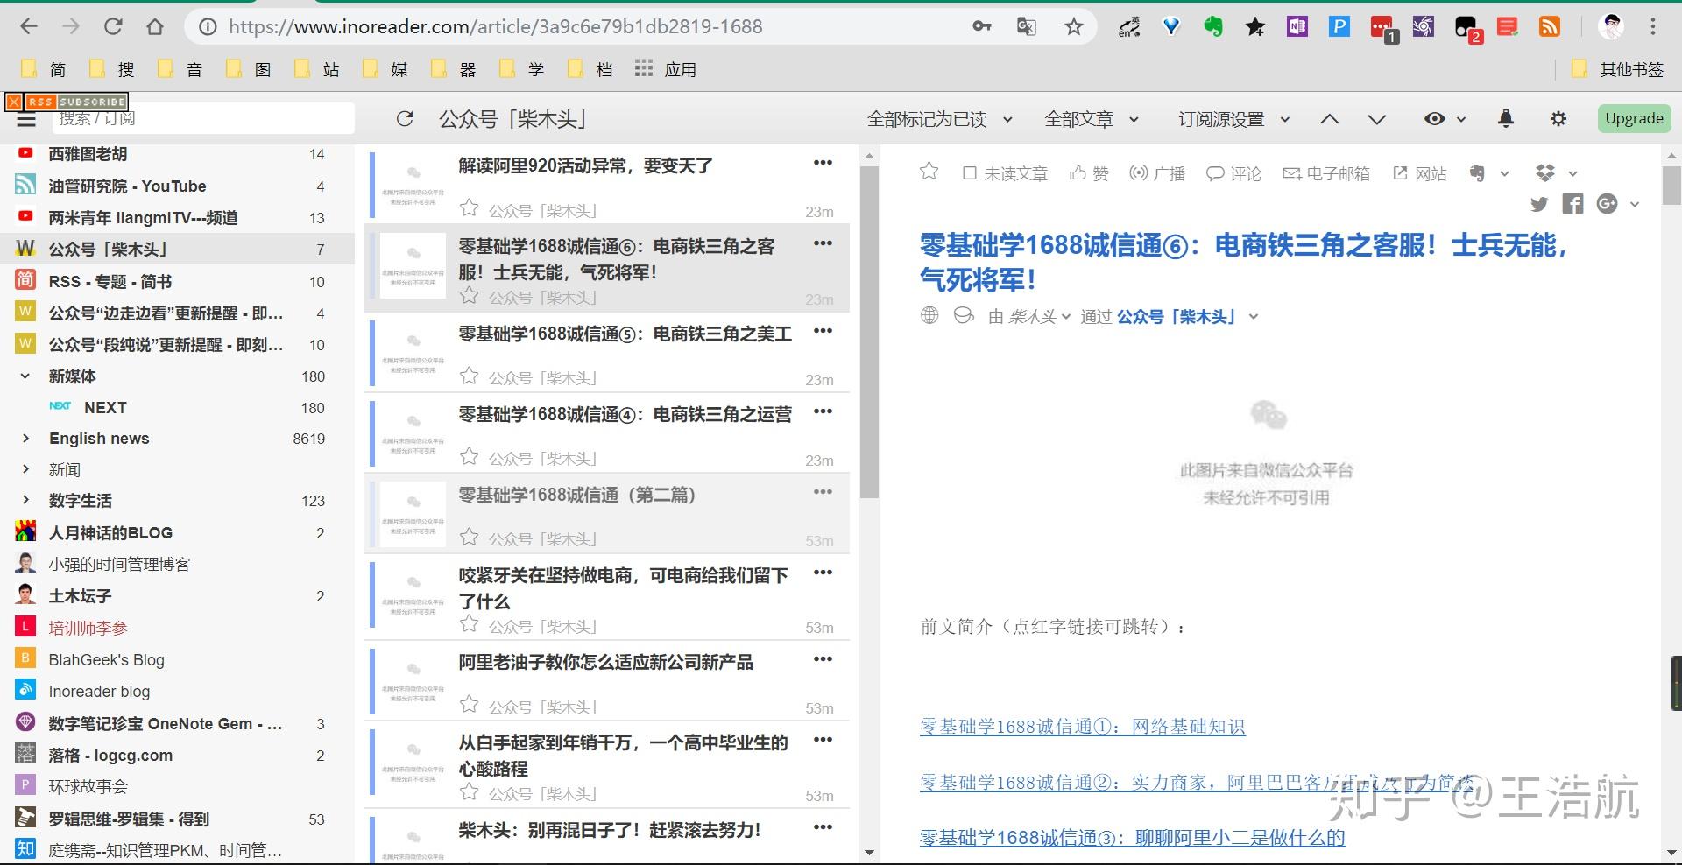Viewport: 1682px width, 865px height.
Task: Share article on Twitter
Action: click(1539, 204)
